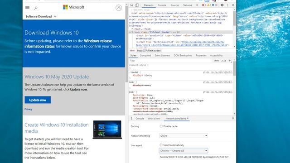Open the account sign-in avatar icon

coord(119,8)
